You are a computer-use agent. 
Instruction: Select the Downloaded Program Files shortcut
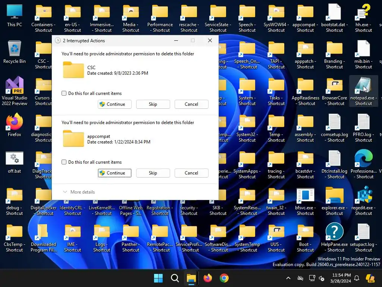(43, 237)
